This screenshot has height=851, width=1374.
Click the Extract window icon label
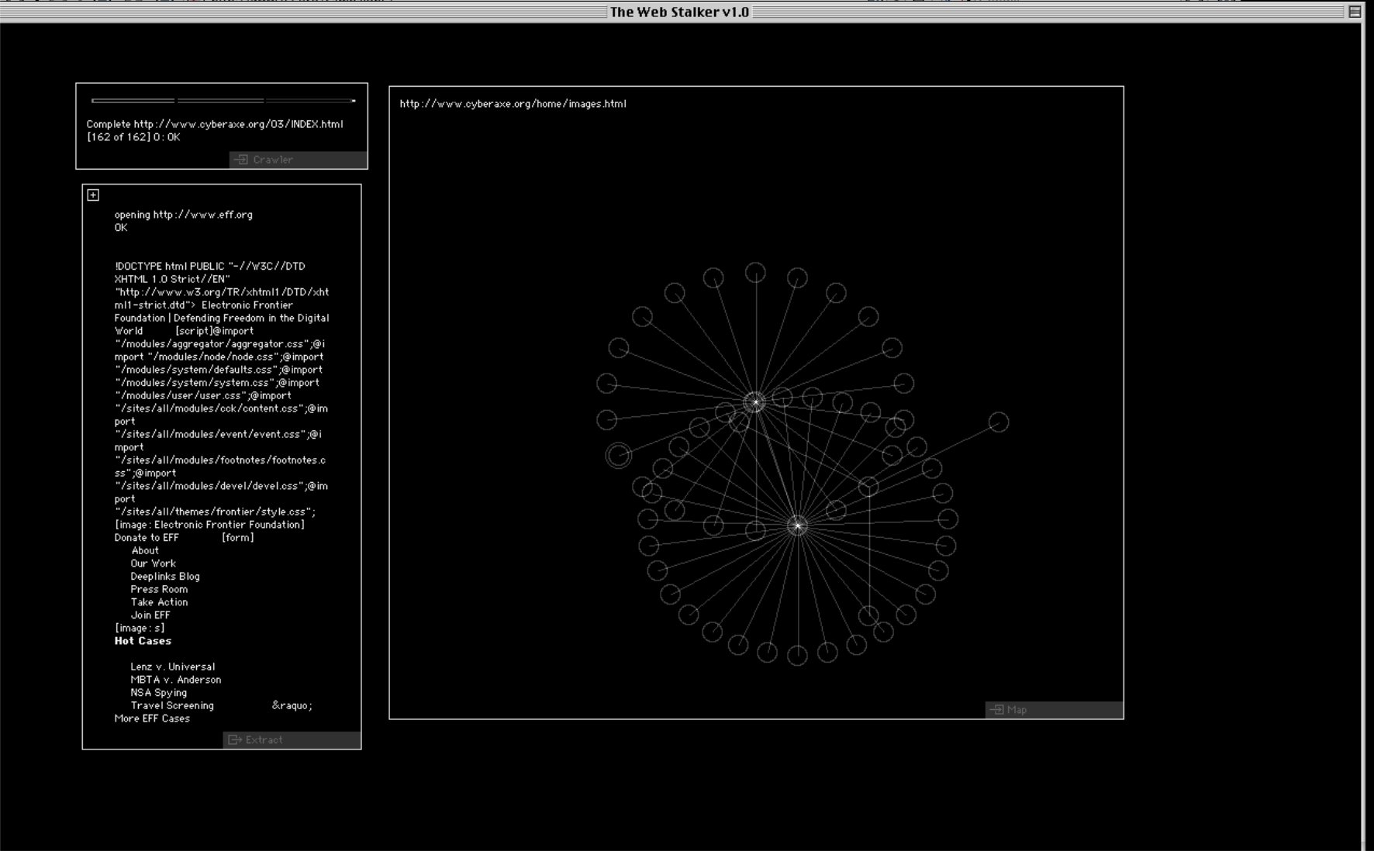pyautogui.click(x=263, y=740)
